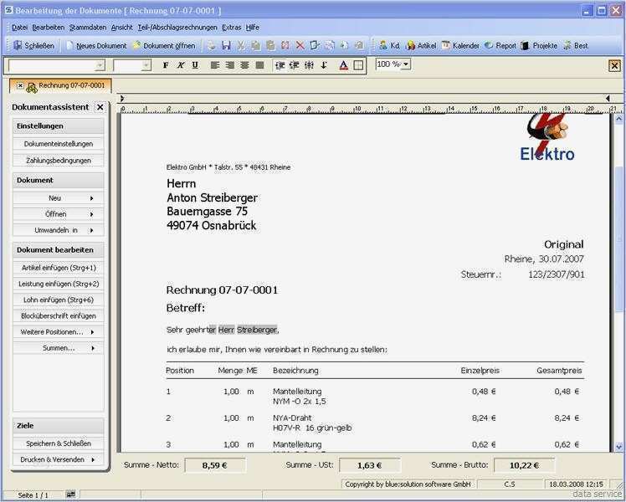Click the scissors cut icon

(x=241, y=45)
